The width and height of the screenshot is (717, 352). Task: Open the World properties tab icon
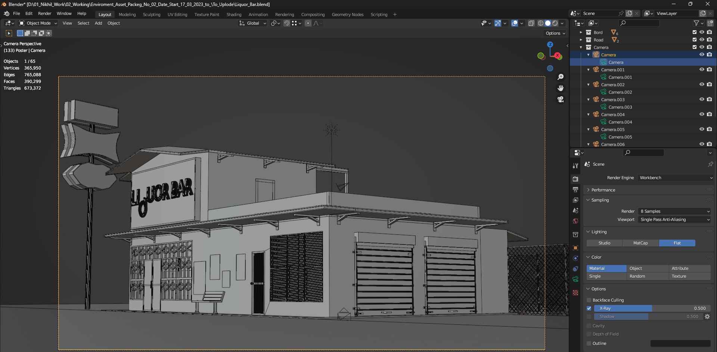click(x=575, y=221)
